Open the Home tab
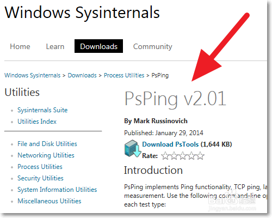 coord(20,46)
